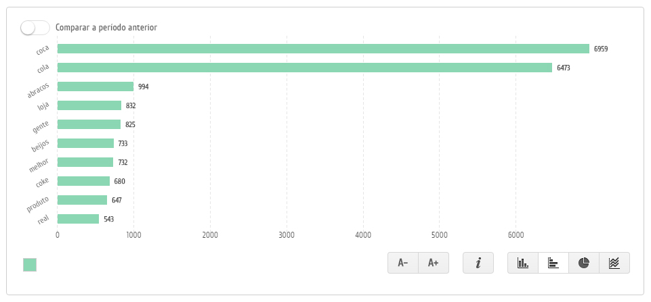Decrease font size with A- button
The height and width of the screenshot is (302, 651).
(403, 263)
